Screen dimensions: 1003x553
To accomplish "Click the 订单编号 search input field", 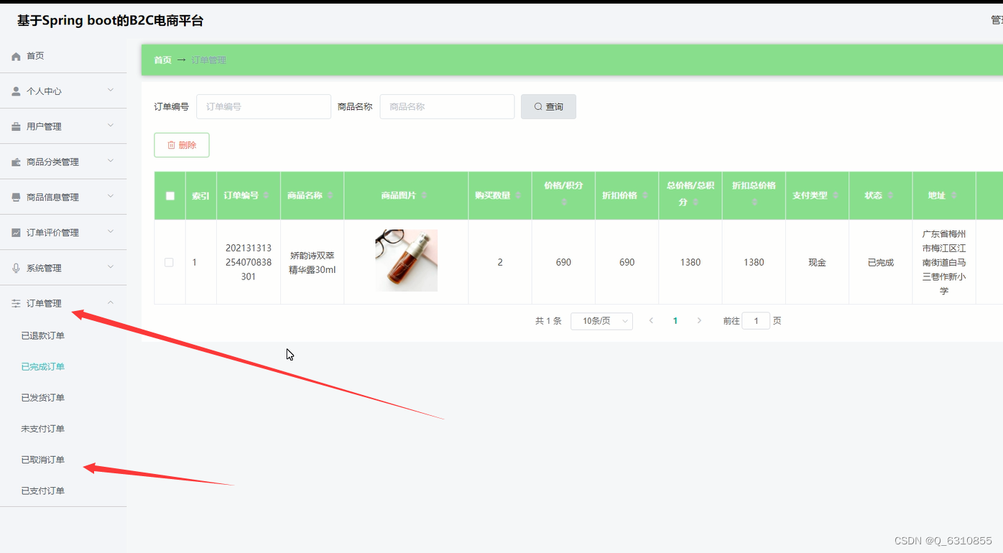I will (x=264, y=107).
